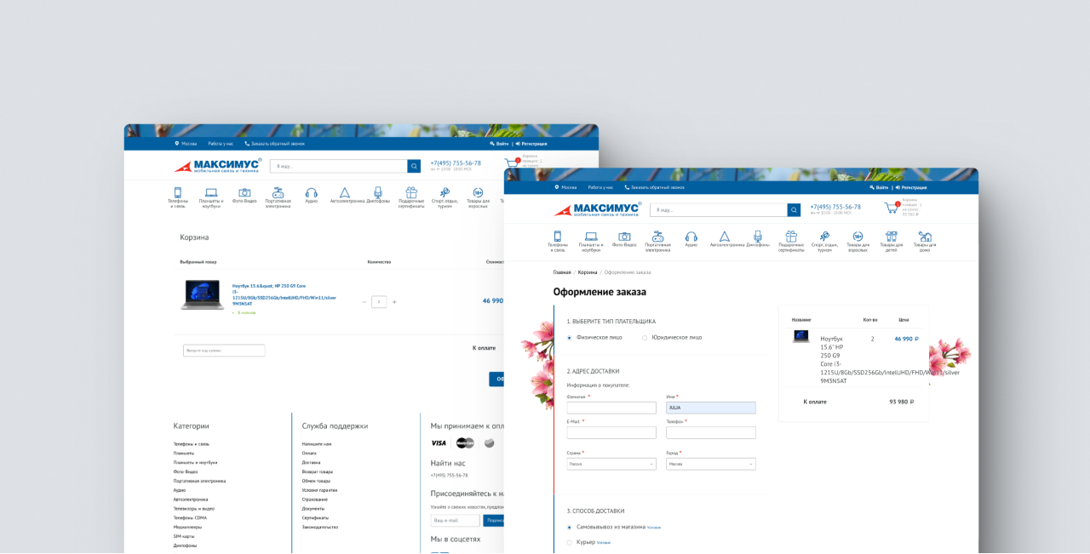The image size is (1090, 554).
Task: Open the shopping cart icon on the checkout page
Action: [892, 208]
